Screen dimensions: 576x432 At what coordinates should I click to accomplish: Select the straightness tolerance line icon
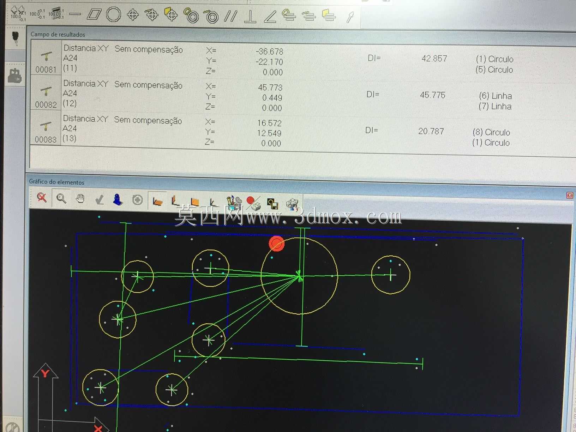click(75, 14)
